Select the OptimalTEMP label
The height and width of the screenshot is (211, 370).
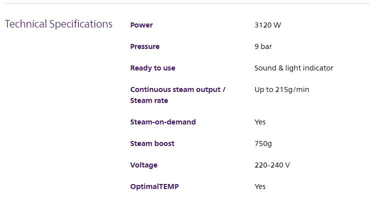(x=154, y=186)
